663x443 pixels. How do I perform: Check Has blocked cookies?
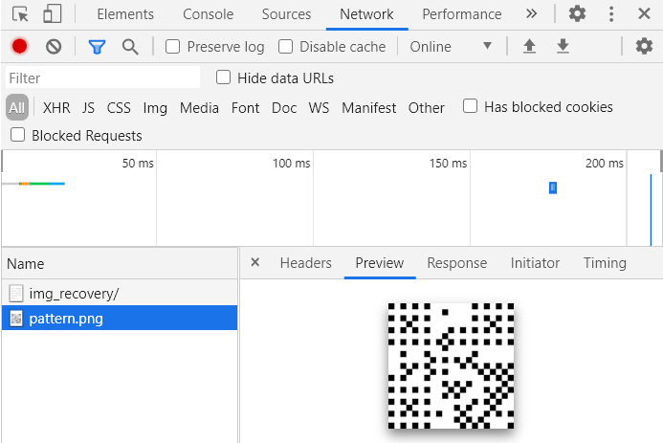470,106
